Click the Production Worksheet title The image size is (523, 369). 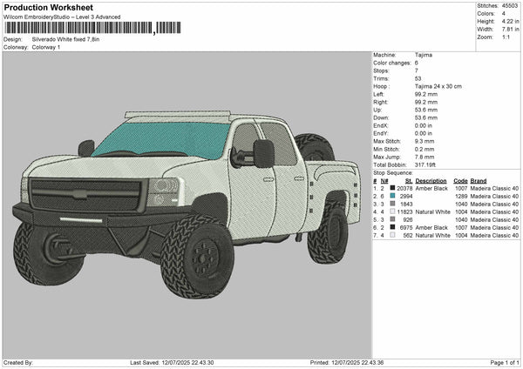[48, 7]
